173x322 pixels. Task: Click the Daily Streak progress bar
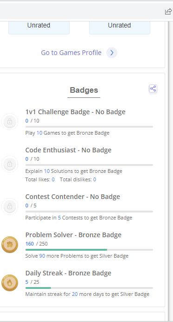coord(89,288)
